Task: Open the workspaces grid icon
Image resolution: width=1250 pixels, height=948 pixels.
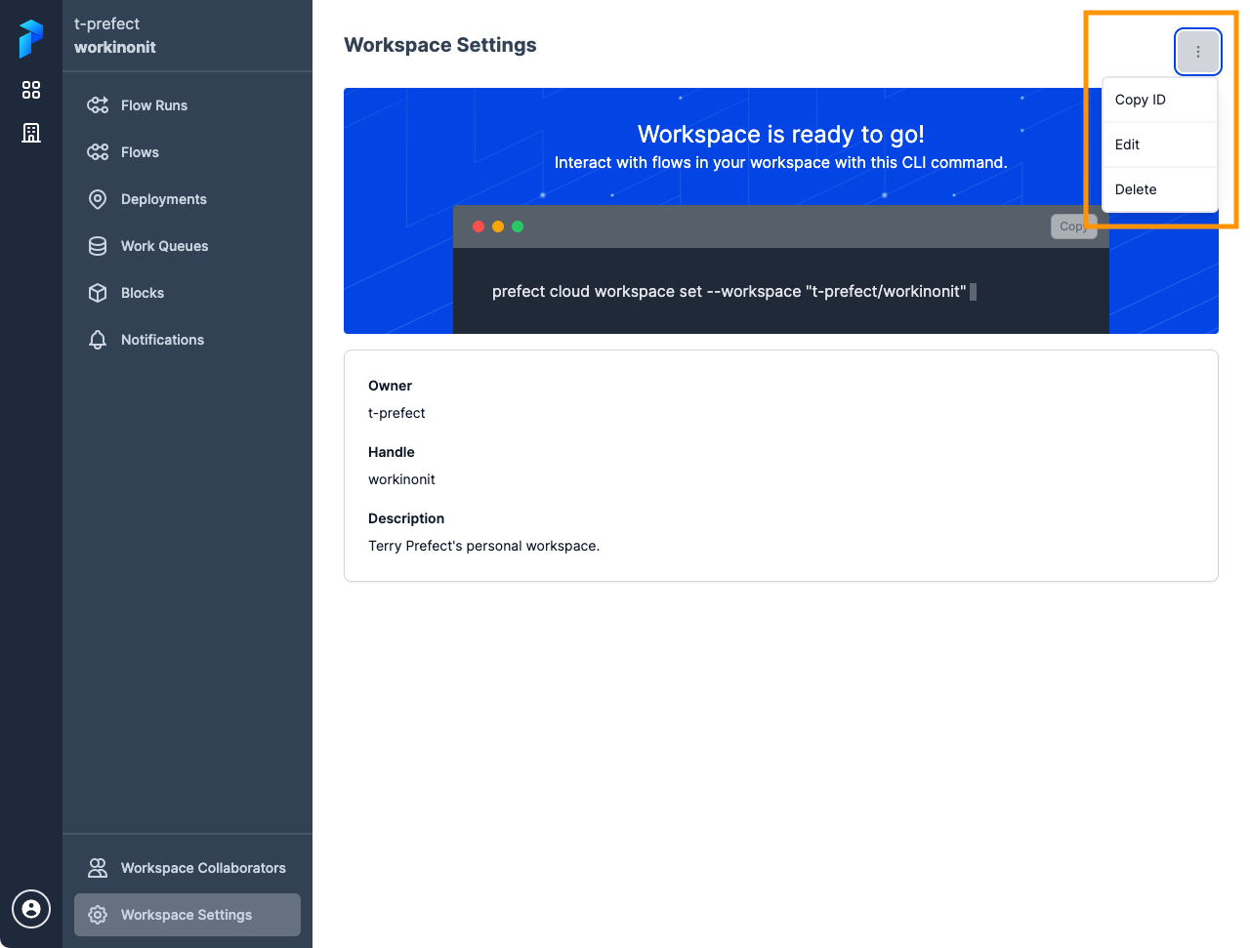Action: [31, 90]
